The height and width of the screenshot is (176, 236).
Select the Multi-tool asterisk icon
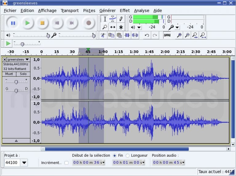(x=121, y=27)
